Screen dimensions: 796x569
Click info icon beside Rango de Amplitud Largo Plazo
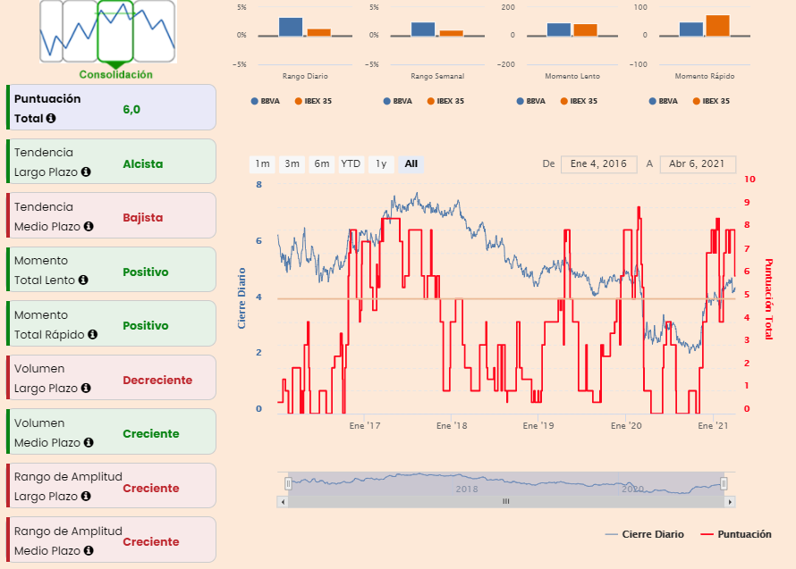coord(86,496)
